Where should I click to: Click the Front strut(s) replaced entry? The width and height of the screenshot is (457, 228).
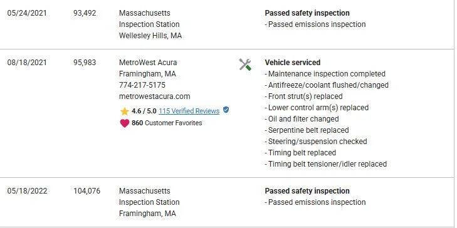[x=303, y=96]
